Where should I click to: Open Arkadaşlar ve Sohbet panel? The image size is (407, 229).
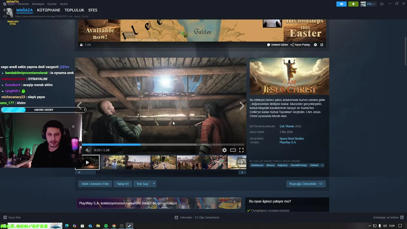(388, 218)
